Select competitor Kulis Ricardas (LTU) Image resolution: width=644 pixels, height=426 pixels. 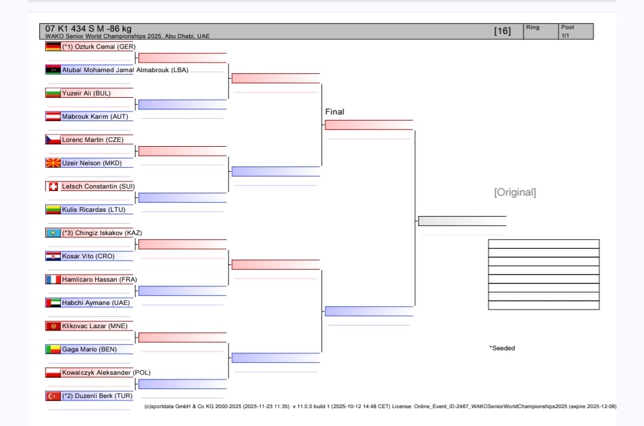(x=94, y=210)
